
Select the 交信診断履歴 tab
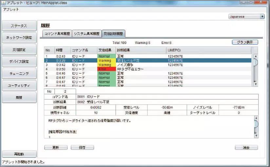pyautogui.click(x=113, y=33)
